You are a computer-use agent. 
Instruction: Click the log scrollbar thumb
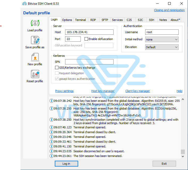pos(183,152)
